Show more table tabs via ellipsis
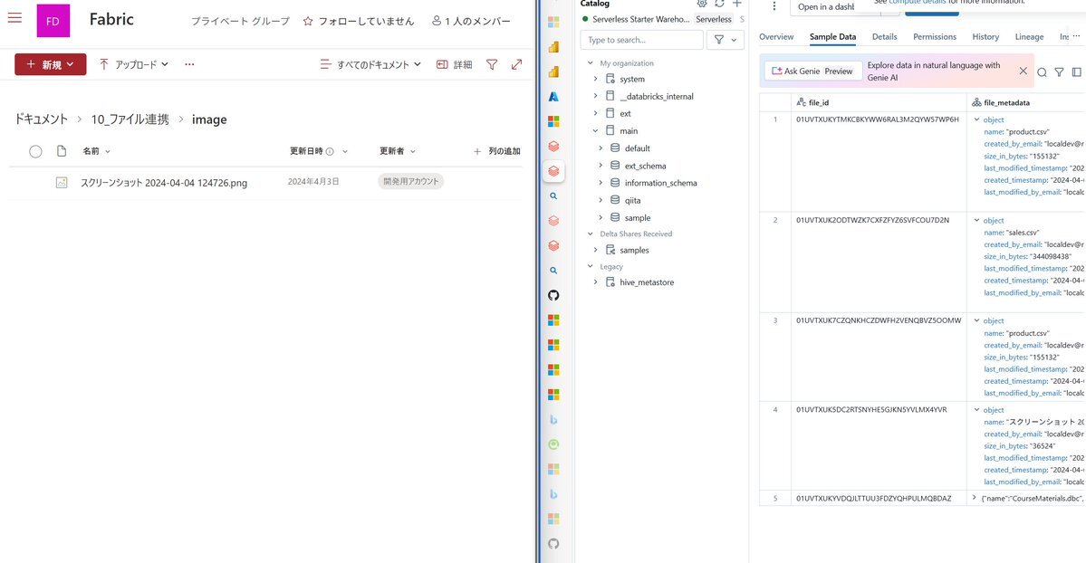This screenshot has width=1086, height=563. (x=1076, y=36)
